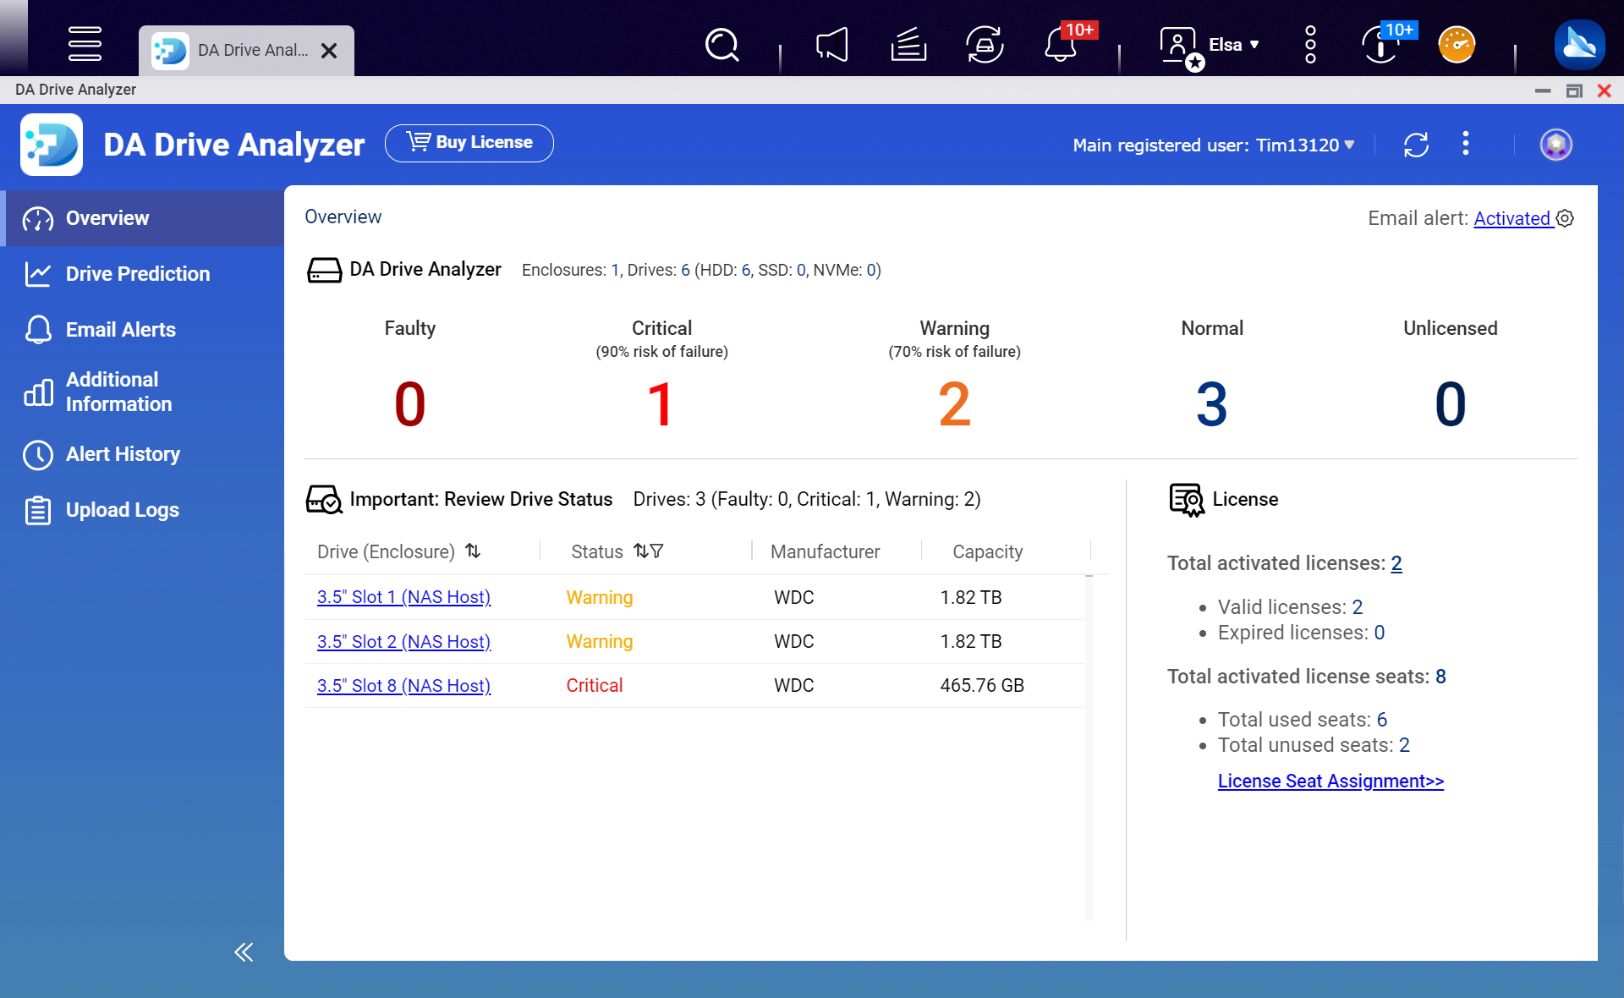Viewport: 1624px width, 998px height.
Task: Toggle sort order on Status column
Action: pos(641,551)
